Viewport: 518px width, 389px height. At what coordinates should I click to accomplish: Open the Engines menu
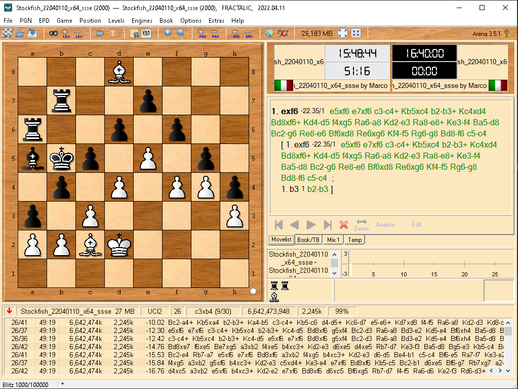point(142,20)
